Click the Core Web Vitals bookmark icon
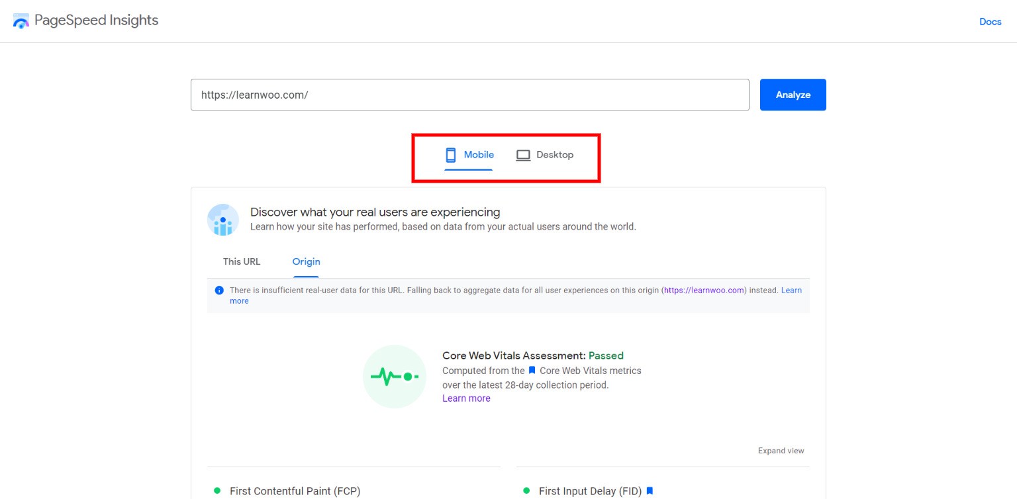Image resolution: width=1017 pixels, height=499 pixels. click(532, 371)
